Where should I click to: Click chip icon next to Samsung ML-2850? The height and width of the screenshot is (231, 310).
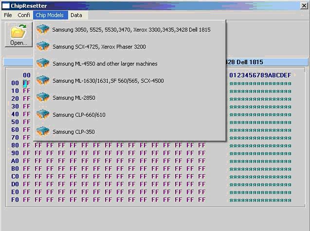(x=43, y=98)
